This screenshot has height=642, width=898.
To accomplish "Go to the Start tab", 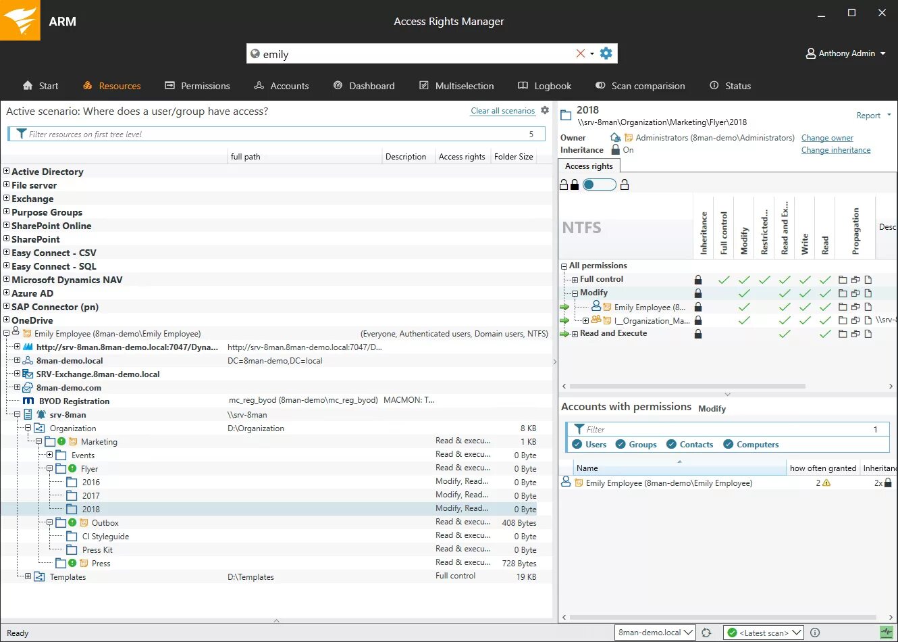I will click(x=41, y=86).
